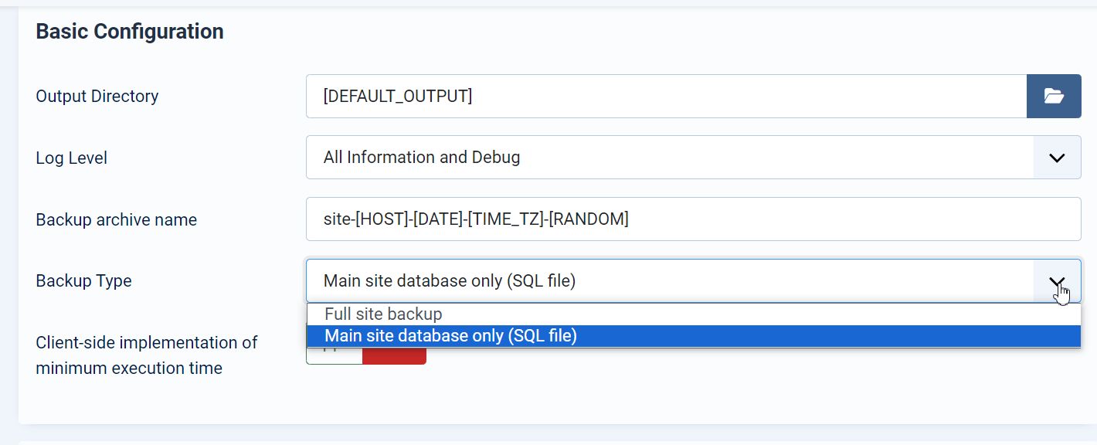The width and height of the screenshot is (1097, 445).
Task: Collapse the open Backup Type dropdown
Action: [1057, 280]
